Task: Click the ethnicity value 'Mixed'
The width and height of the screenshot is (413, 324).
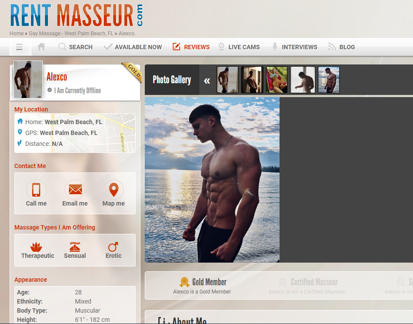Action: point(83,301)
